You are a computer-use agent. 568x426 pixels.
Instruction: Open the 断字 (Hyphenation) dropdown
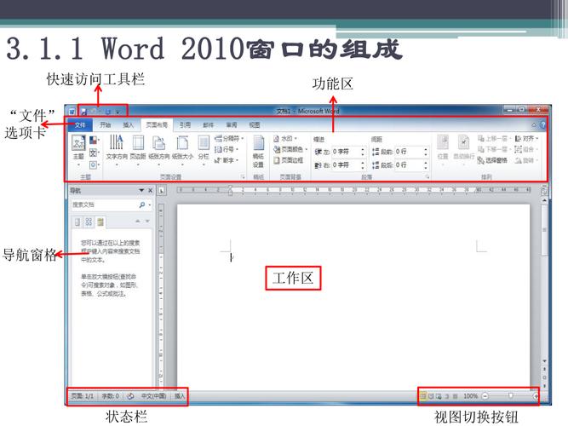227,160
